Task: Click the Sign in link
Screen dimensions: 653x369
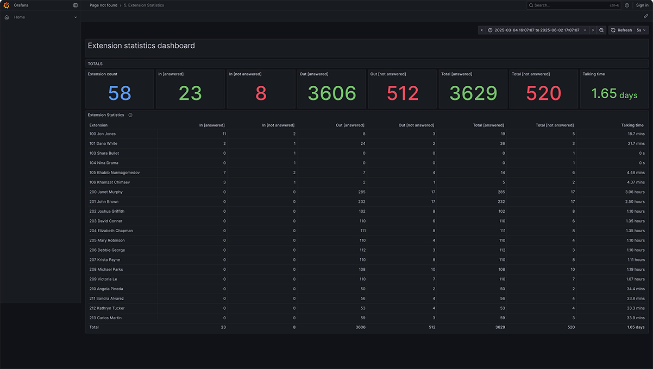Action: tap(642, 5)
